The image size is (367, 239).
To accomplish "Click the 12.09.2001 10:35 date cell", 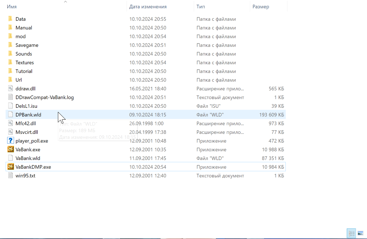I will coord(148,149).
